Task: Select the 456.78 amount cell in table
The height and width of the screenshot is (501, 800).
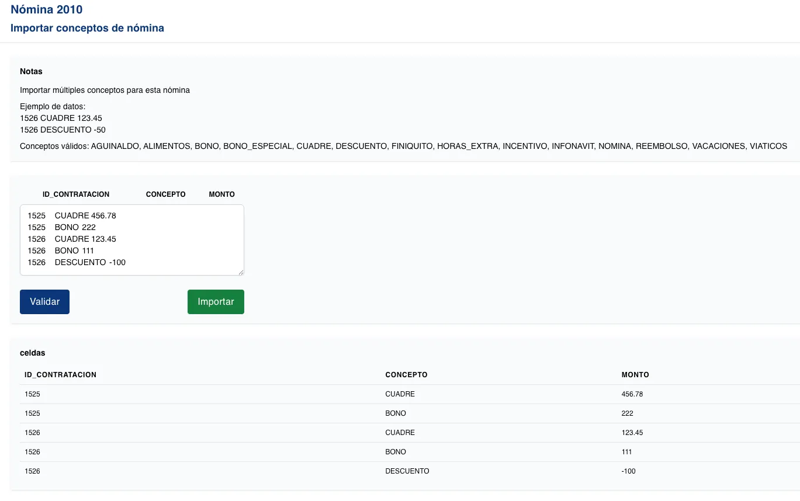Action: click(x=632, y=394)
